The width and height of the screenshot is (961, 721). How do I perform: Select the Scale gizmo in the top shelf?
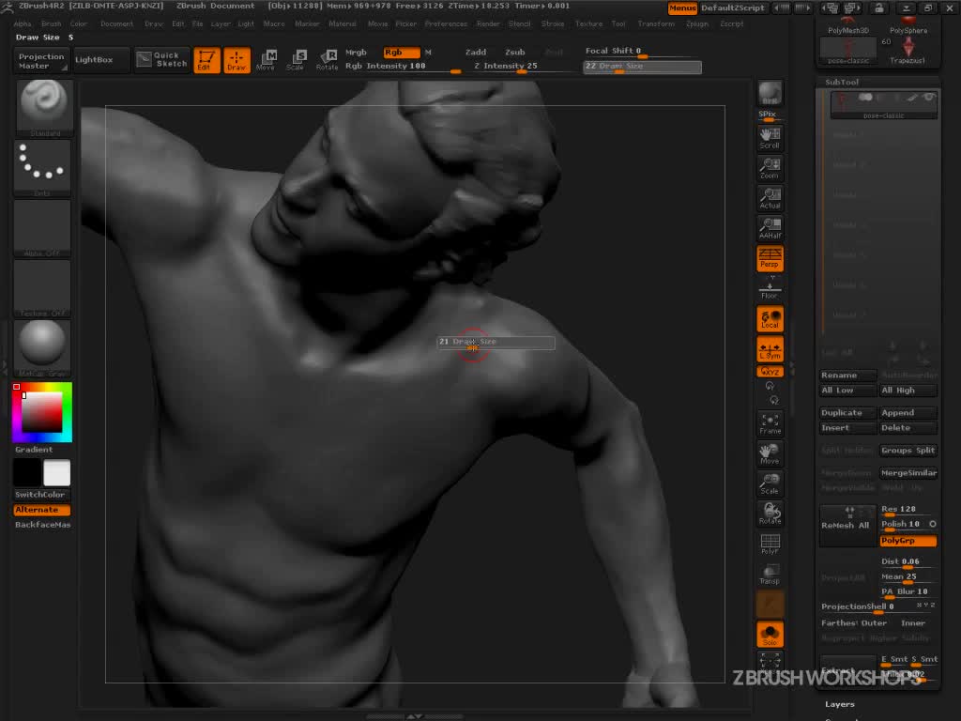click(296, 60)
